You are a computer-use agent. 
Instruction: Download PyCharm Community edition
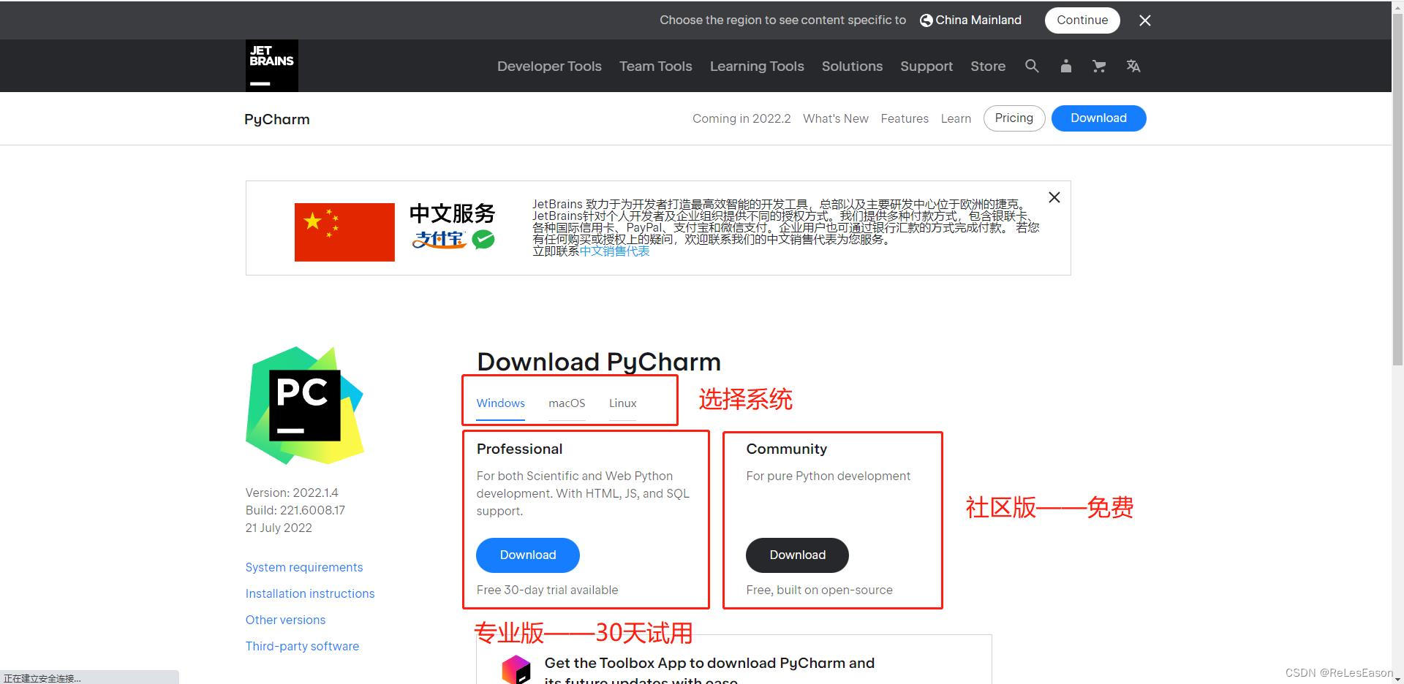tap(797, 555)
